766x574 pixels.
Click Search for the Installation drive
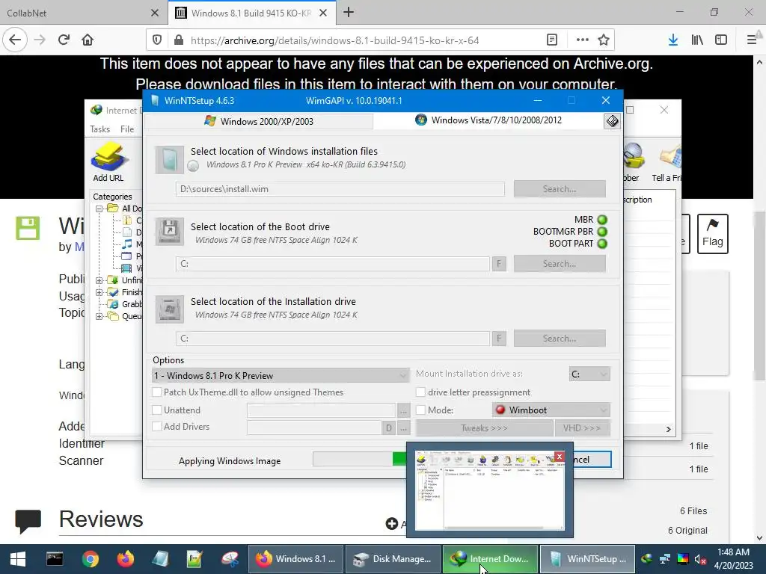click(x=560, y=339)
